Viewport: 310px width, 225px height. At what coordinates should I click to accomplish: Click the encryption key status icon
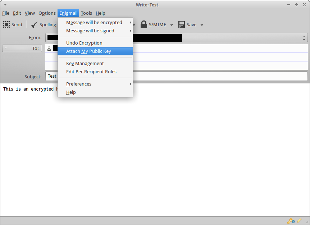(x=291, y=220)
